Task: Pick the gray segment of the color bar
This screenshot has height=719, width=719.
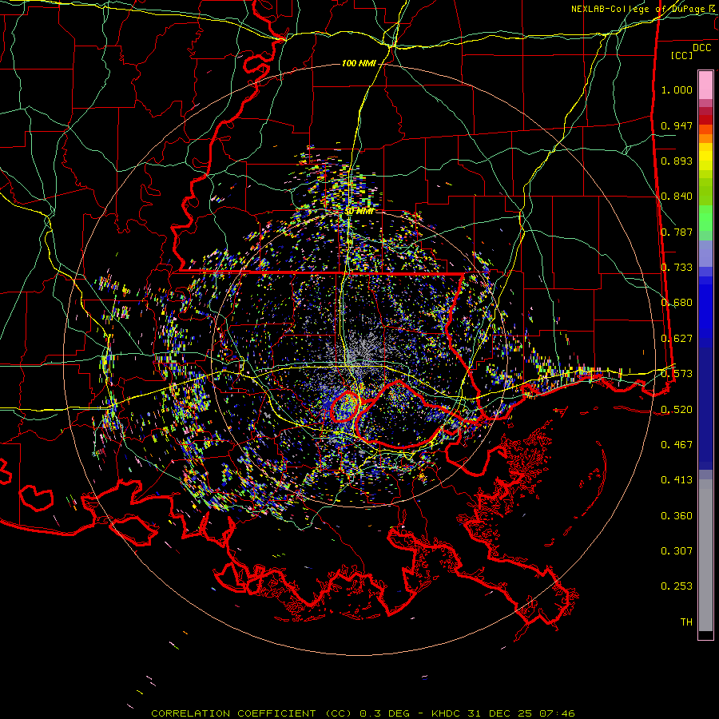Action: click(705, 555)
